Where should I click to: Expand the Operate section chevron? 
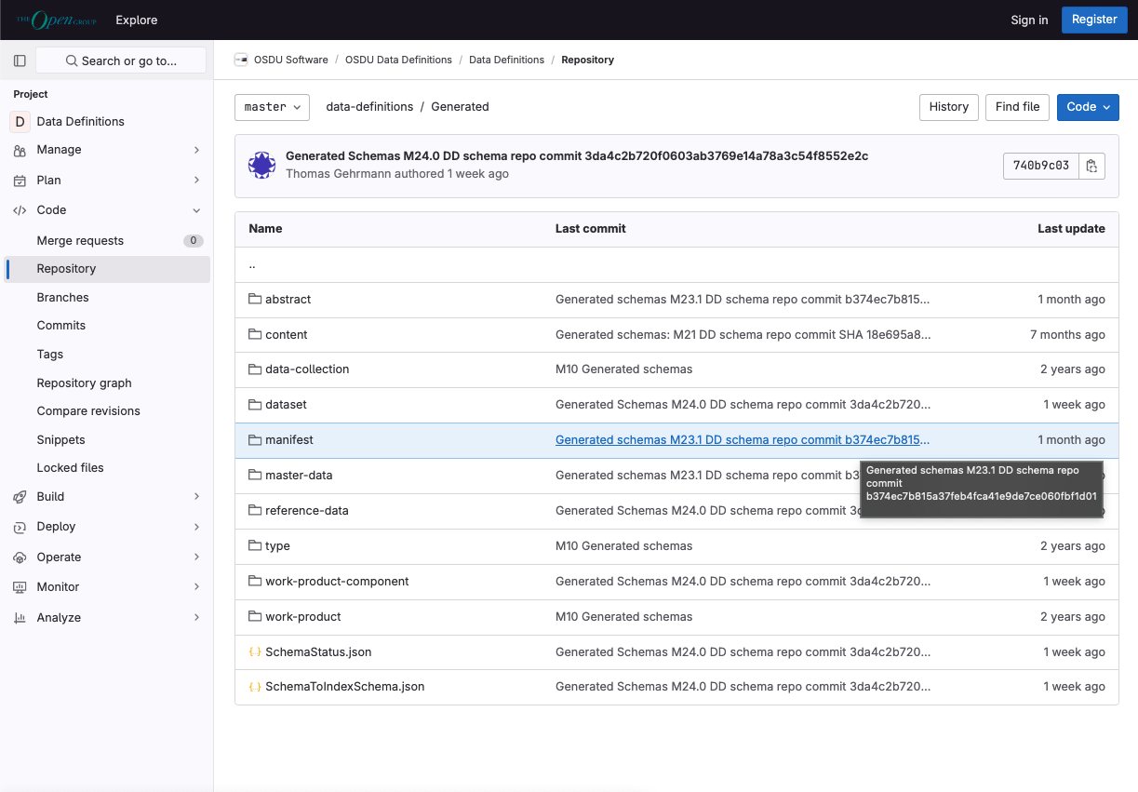tap(196, 557)
